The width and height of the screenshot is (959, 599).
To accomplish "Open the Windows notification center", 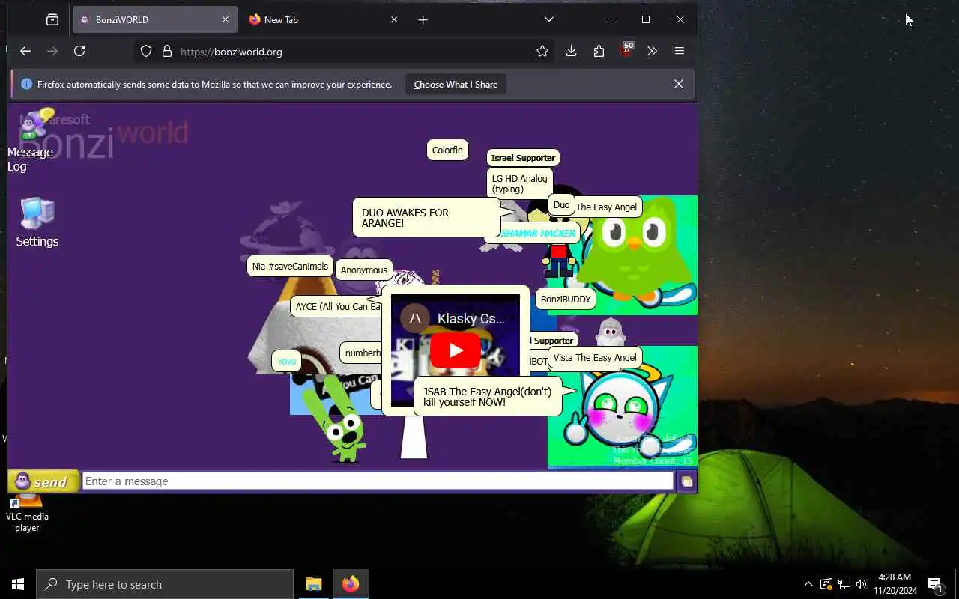I will [935, 584].
